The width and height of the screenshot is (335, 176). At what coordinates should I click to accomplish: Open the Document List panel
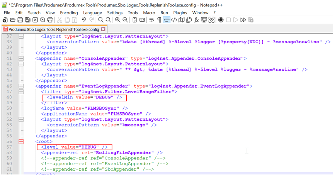click(189, 20)
